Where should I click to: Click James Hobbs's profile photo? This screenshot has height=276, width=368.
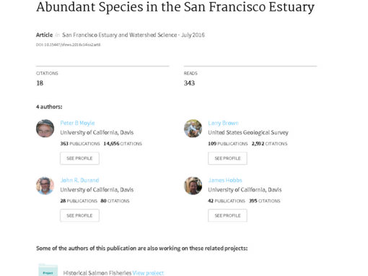[x=193, y=186]
